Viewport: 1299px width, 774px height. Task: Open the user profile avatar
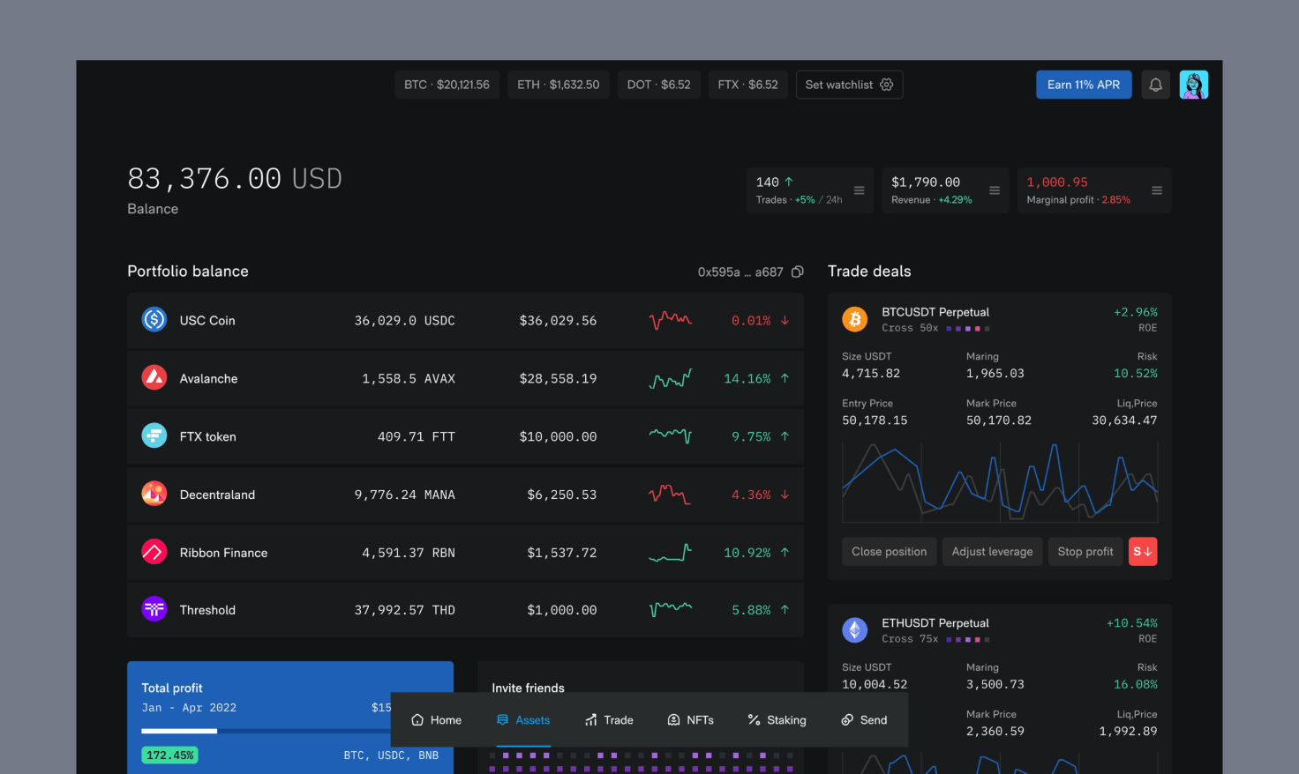point(1193,85)
